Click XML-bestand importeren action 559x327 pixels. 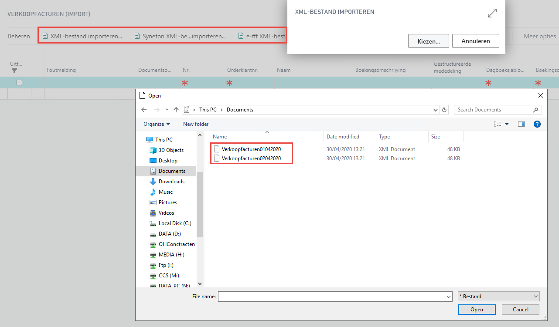pyautogui.click(x=82, y=36)
